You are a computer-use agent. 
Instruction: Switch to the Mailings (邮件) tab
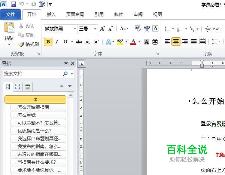click(119, 15)
